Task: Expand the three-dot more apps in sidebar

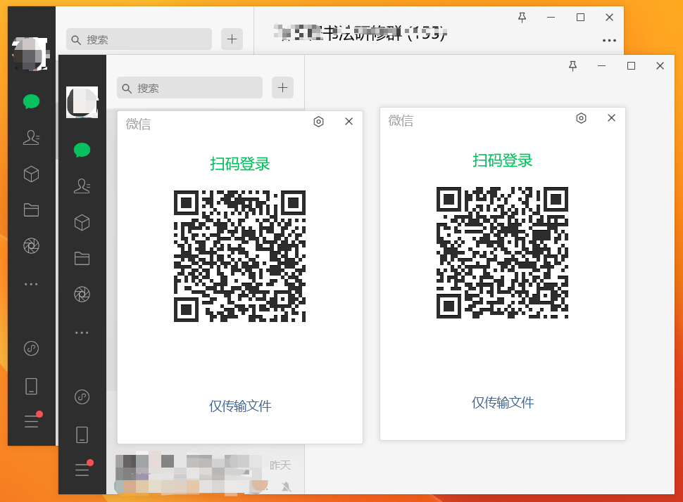Action: pyautogui.click(x=82, y=332)
